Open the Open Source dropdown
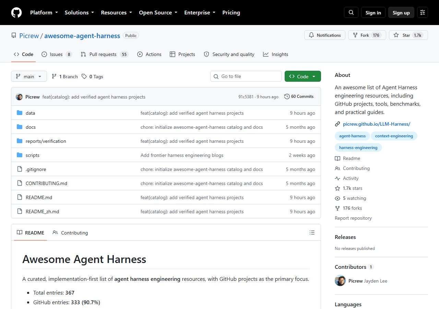 click(158, 12)
